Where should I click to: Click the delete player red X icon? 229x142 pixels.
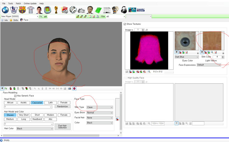(94, 17)
